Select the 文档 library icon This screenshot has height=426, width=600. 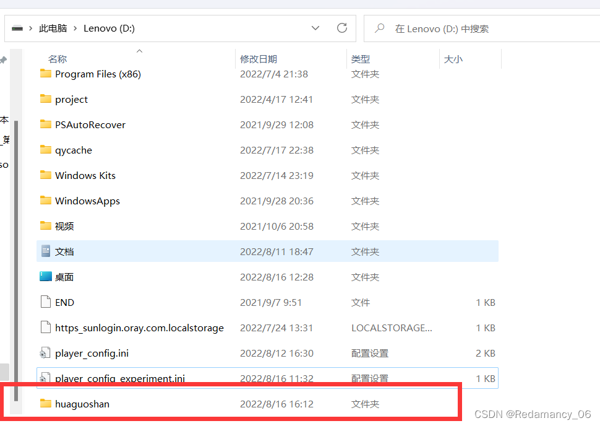coord(46,251)
